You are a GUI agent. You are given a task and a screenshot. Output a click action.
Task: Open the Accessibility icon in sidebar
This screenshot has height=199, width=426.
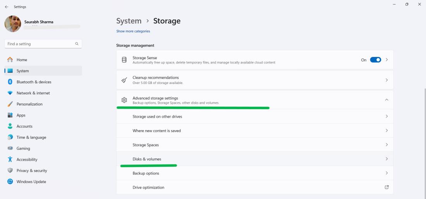(x=10, y=160)
